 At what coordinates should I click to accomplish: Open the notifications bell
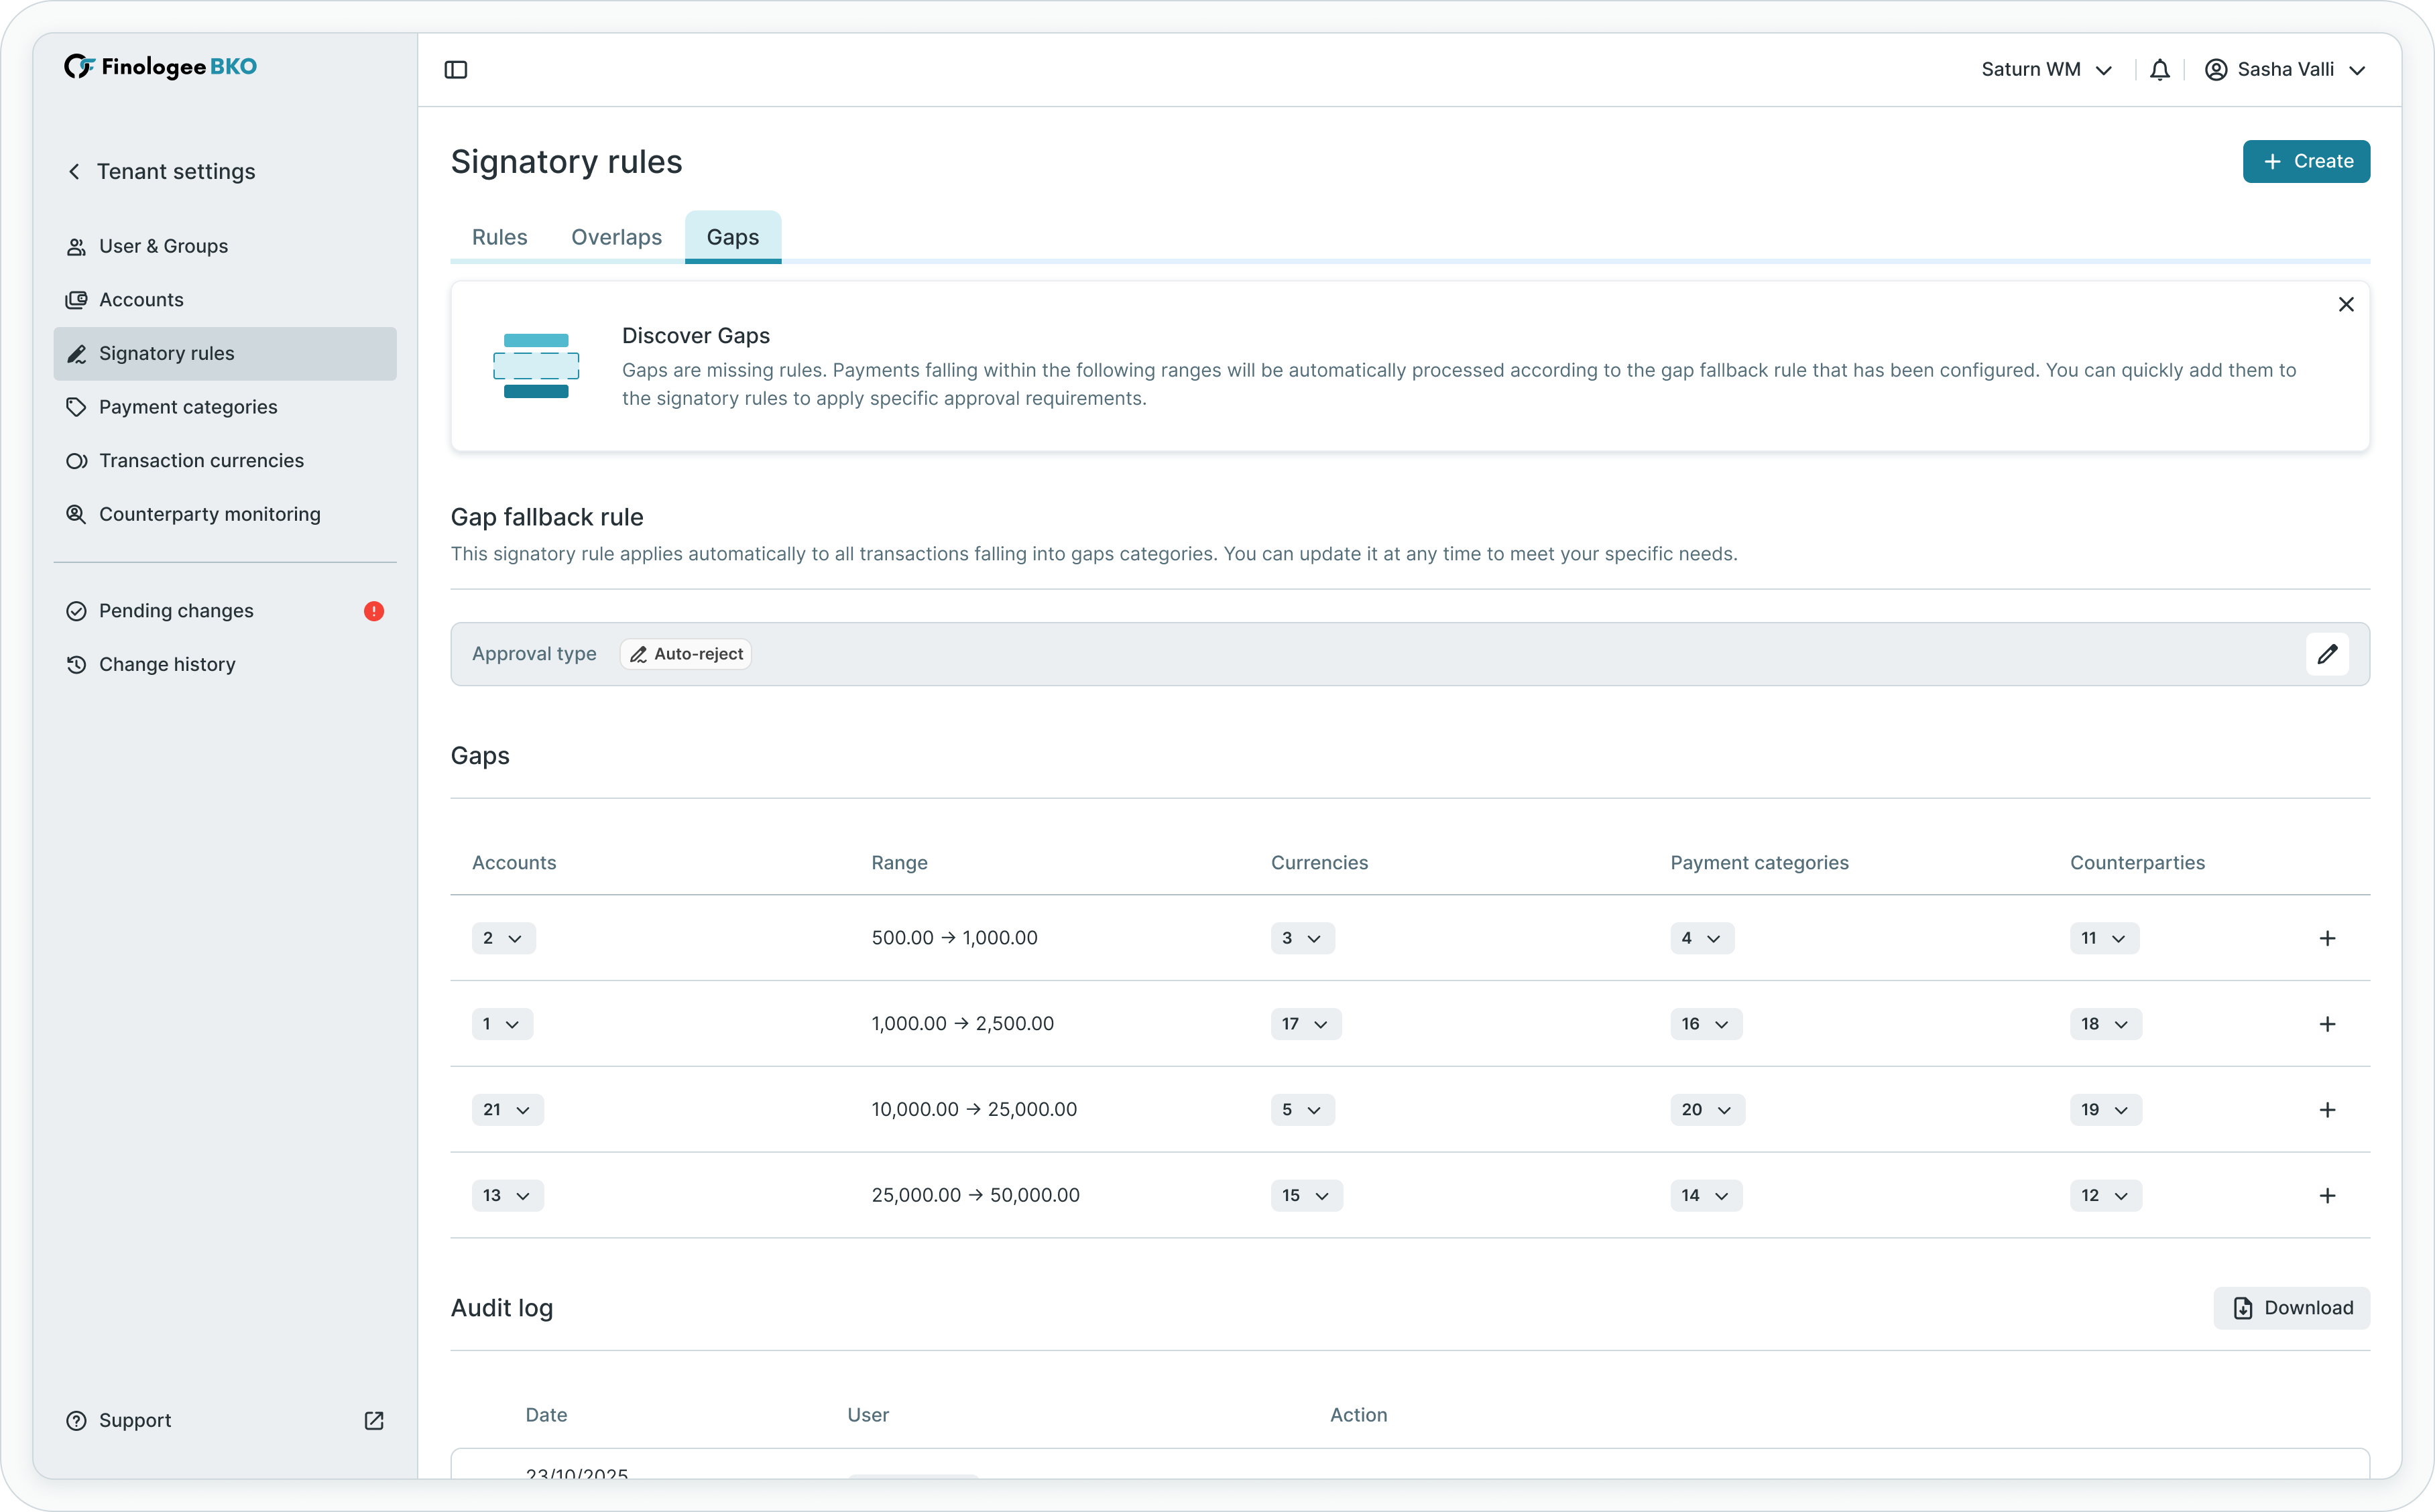2159,70
